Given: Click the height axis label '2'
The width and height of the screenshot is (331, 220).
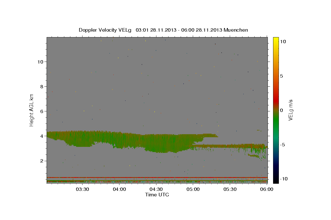Looking at the screenshot, I should 42,161.
